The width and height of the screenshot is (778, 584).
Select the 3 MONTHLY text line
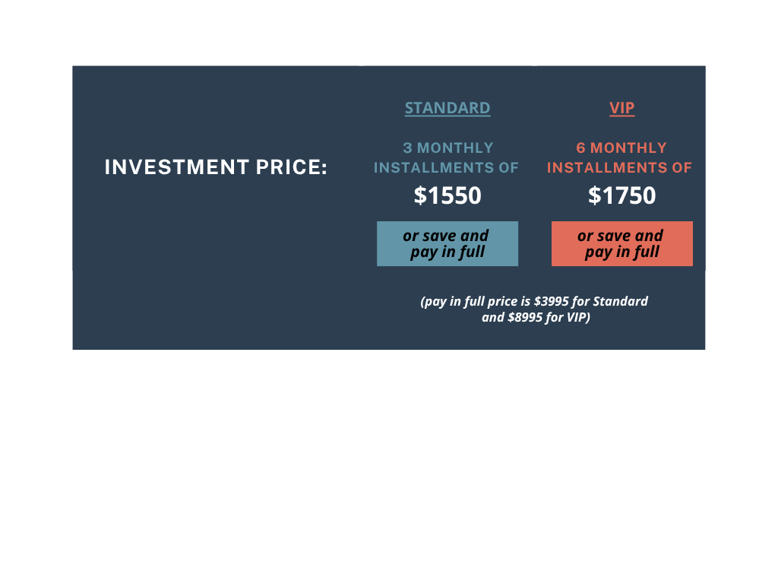click(x=448, y=148)
